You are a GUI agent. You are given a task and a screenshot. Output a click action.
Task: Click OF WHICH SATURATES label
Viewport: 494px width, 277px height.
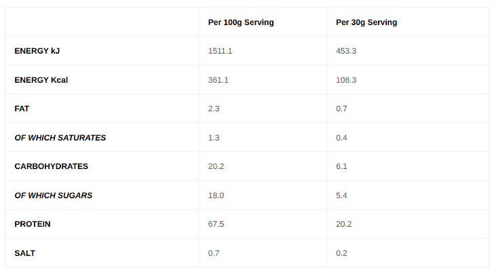[x=60, y=138]
